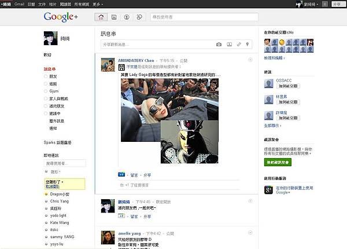347x249 pixels.
Task: Select the 酒肉朋友 circle filter
Action: point(54,106)
